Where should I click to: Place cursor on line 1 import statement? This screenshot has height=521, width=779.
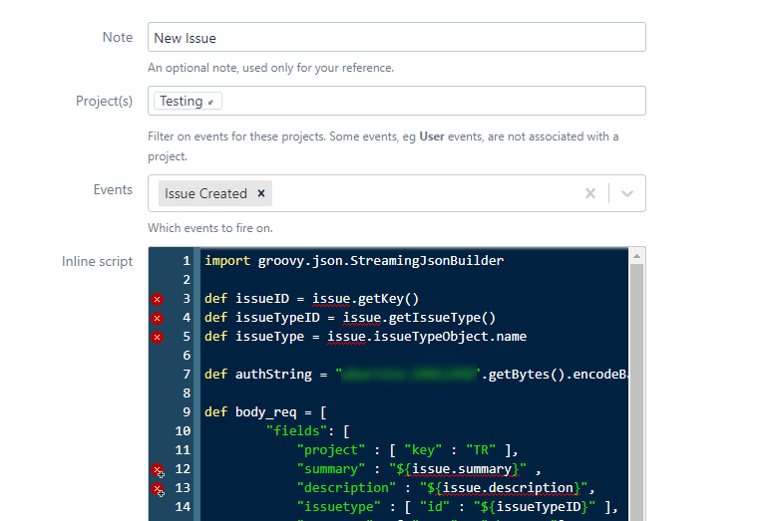[x=354, y=261]
